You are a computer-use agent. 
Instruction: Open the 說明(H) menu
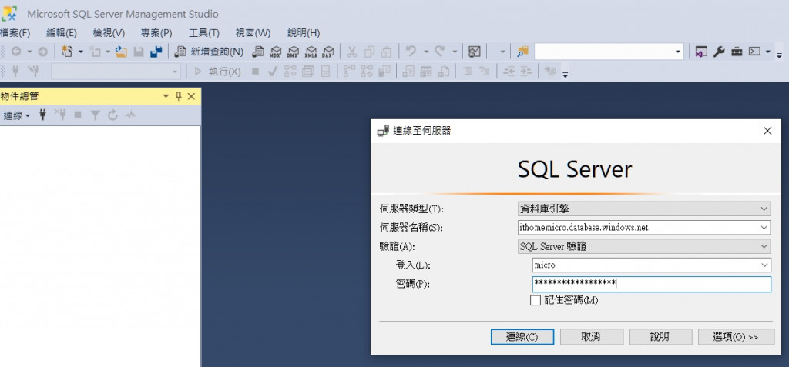(x=304, y=33)
